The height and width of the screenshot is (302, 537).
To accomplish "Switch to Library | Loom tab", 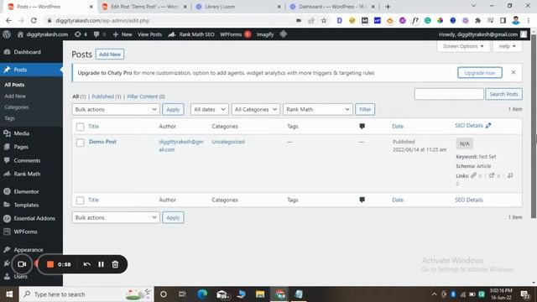I will 237,7.
